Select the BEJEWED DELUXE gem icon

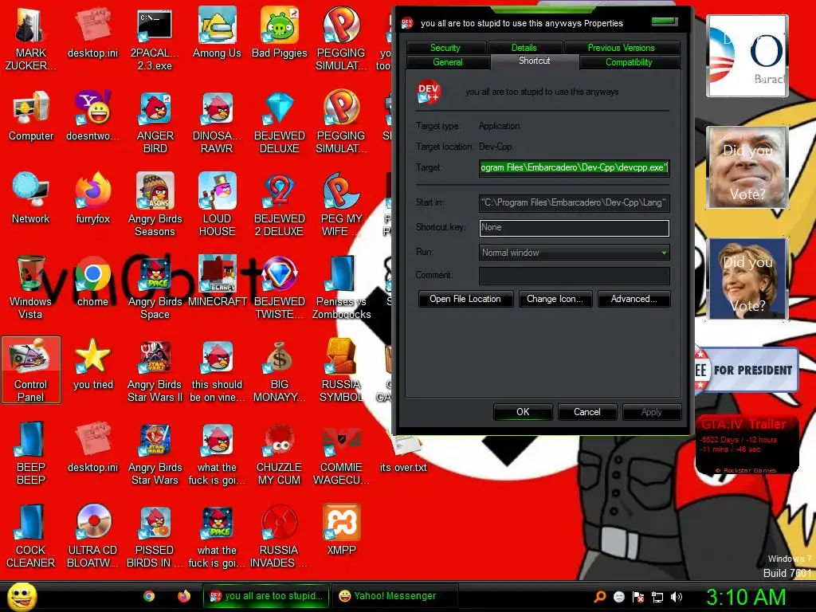point(280,122)
